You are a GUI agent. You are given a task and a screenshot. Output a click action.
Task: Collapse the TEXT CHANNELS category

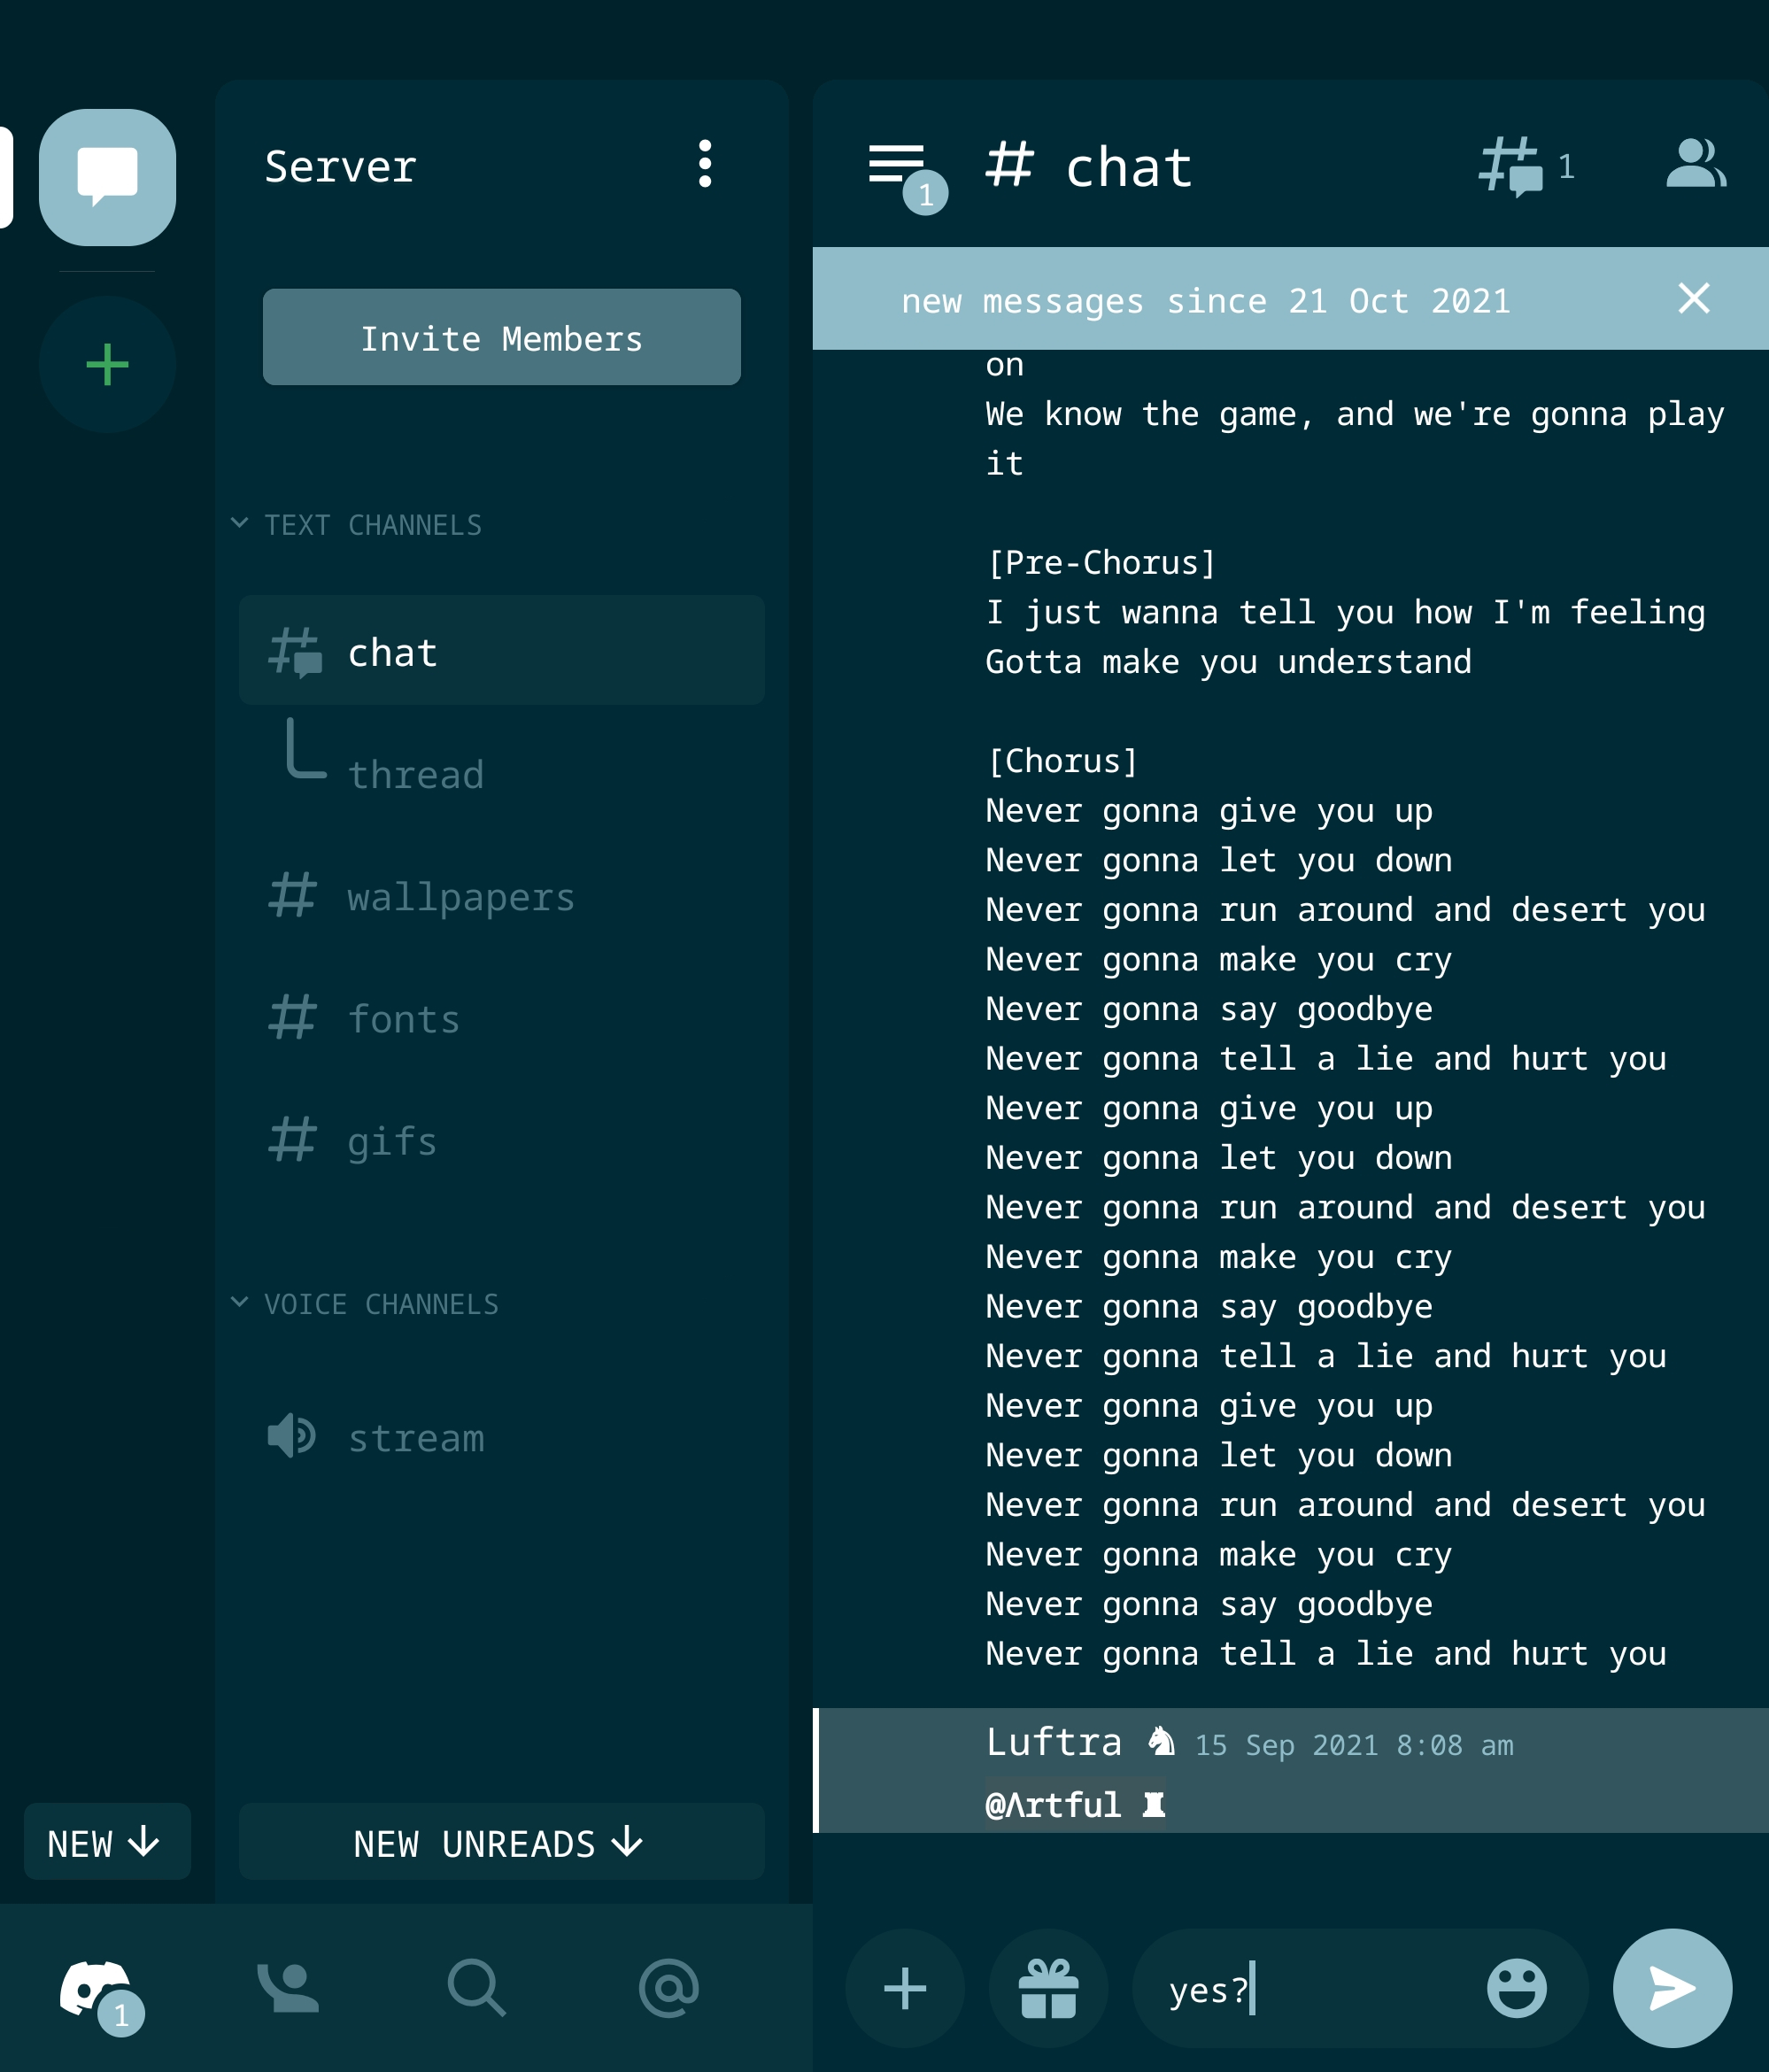pyautogui.click(x=357, y=525)
